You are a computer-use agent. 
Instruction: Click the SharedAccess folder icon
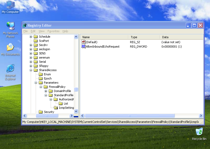[36, 70]
